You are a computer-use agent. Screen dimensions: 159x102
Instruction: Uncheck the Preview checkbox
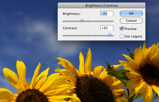(x=122, y=29)
